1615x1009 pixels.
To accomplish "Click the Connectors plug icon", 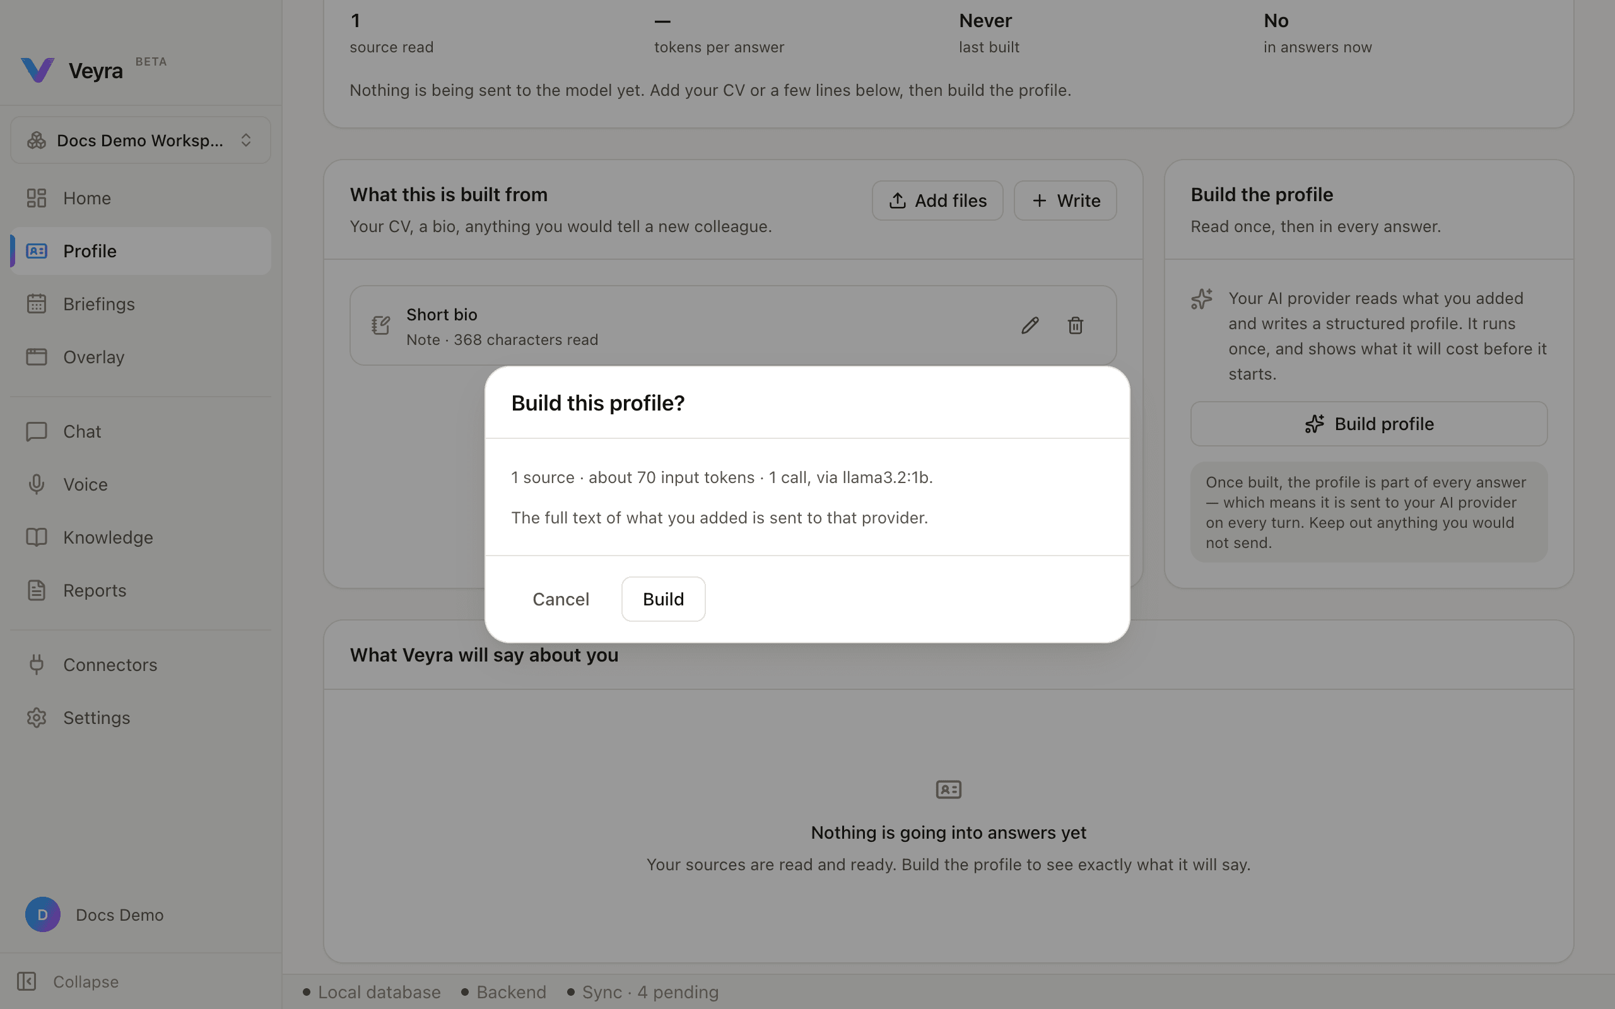I will click(x=36, y=665).
